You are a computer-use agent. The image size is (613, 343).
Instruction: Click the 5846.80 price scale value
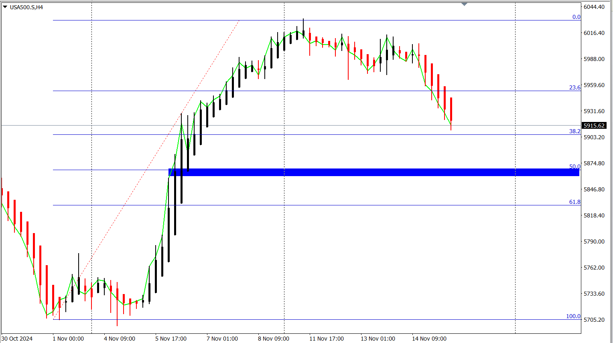point(594,189)
